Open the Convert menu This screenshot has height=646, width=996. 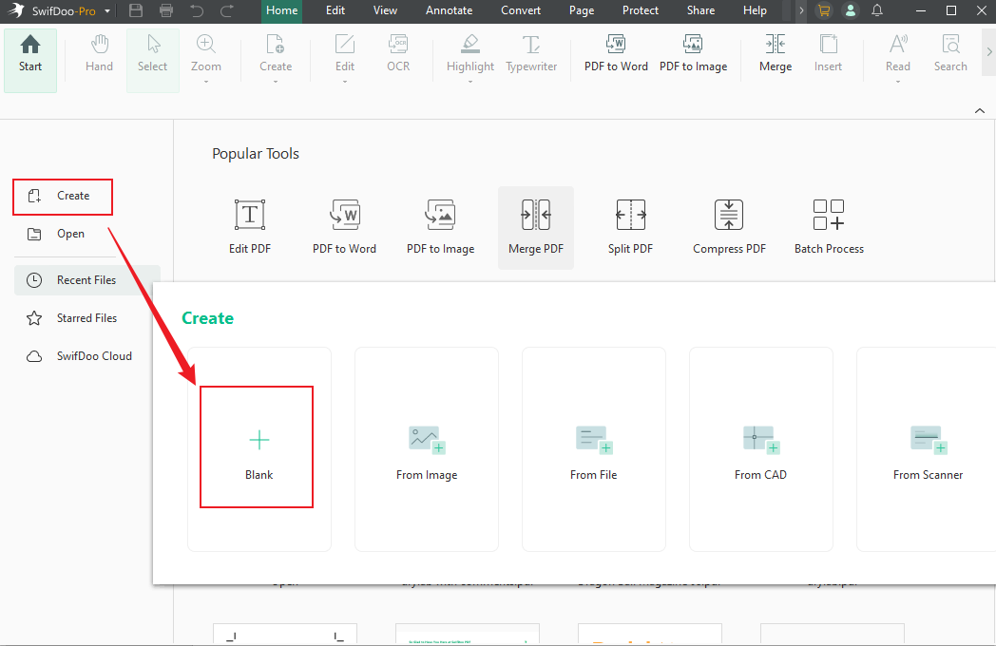point(521,10)
